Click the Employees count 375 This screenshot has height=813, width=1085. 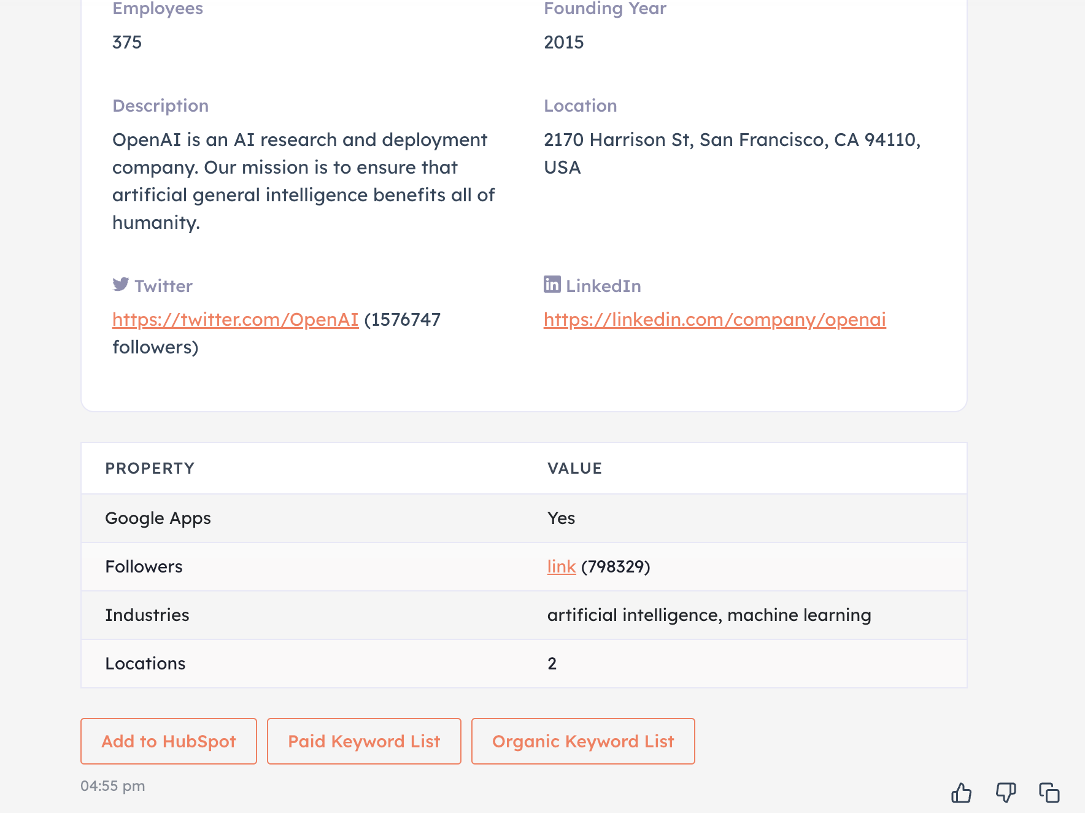click(x=127, y=42)
